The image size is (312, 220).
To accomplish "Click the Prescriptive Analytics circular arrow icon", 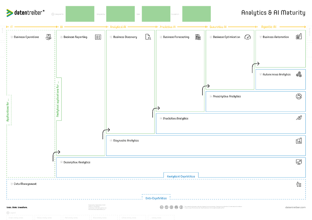I will click(299, 96).
